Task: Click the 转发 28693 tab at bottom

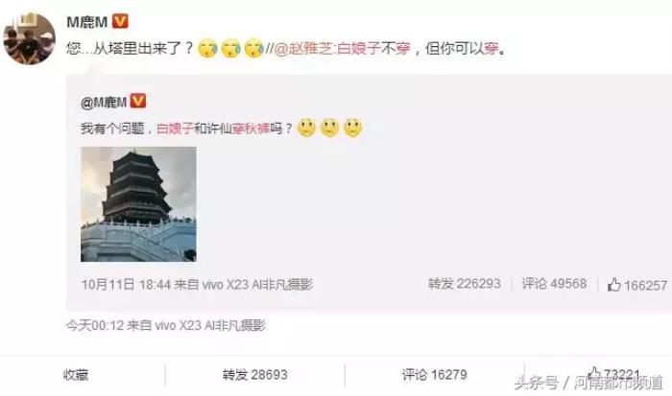Action: pos(254,375)
